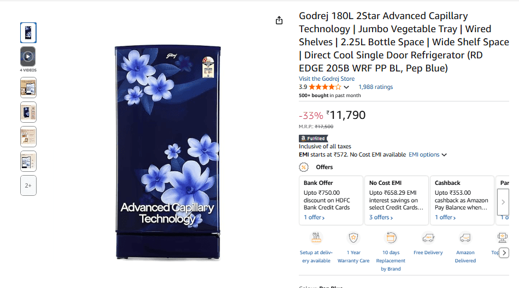Click the share icon above product image
Image resolution: width=519 pixels, height=288 pixels.
pos(279,20)
